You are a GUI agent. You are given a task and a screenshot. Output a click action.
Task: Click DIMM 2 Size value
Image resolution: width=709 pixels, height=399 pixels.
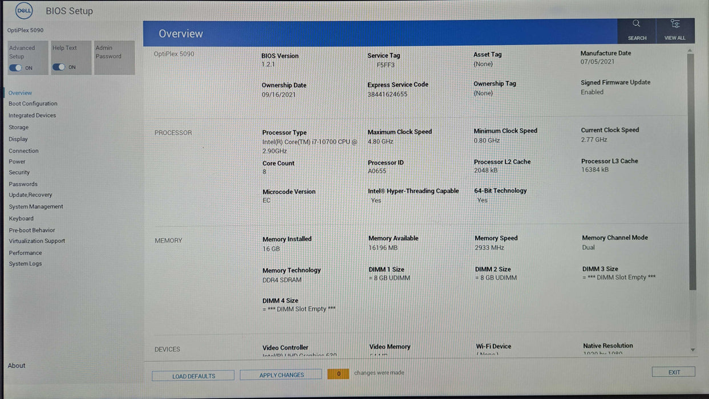pyautogui.click(x=496, y=278)
